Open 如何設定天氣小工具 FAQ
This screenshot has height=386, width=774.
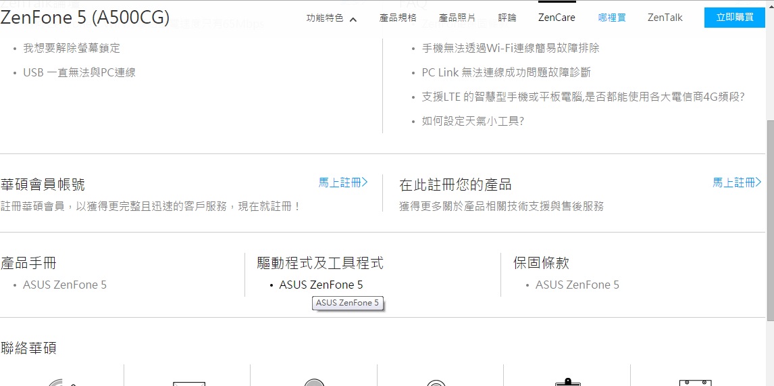pos(472,121)
